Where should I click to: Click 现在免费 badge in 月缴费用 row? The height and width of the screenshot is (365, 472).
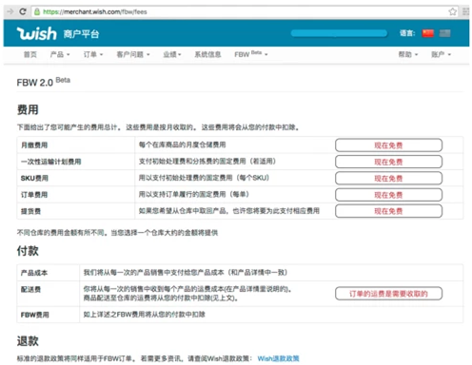click(x=388, y=145)
